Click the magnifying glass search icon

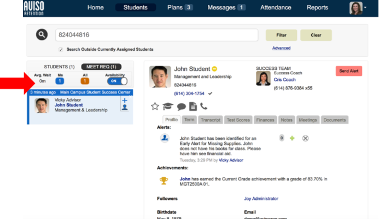point(42,34)
